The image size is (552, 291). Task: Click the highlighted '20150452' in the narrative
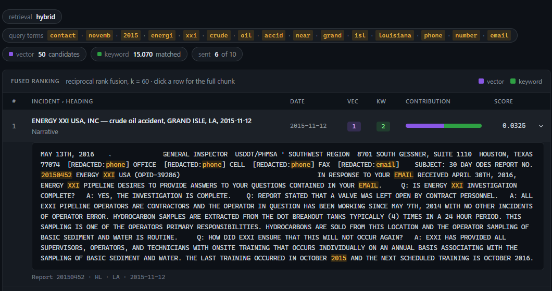(x=56, y=175)
